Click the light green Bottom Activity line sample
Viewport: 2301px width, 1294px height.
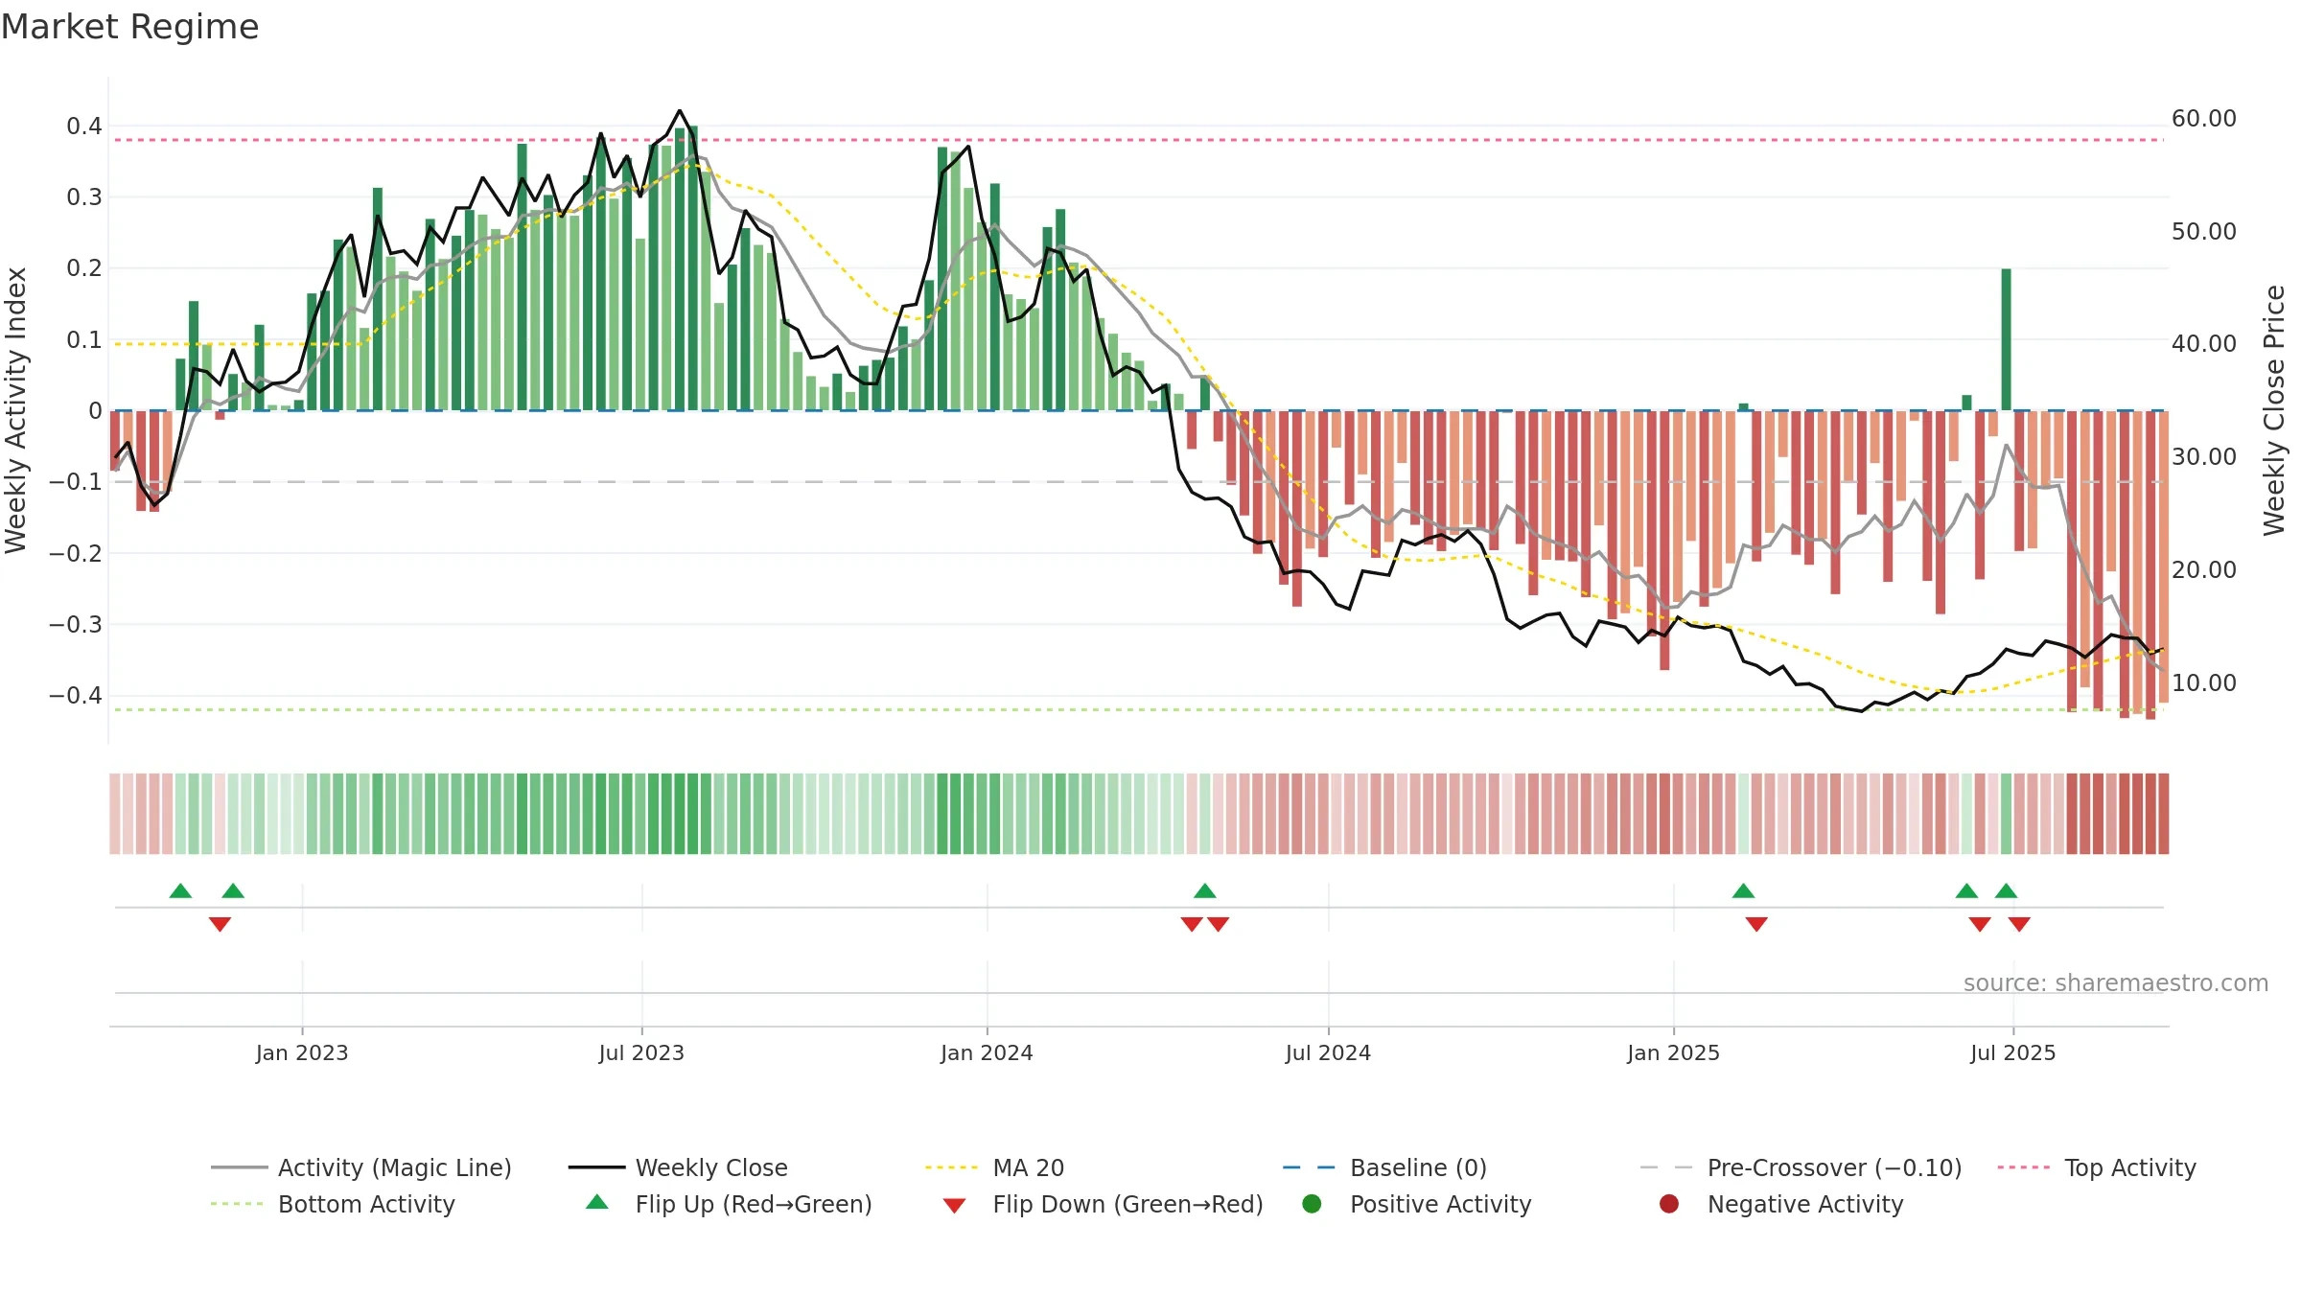point(239,1204)
